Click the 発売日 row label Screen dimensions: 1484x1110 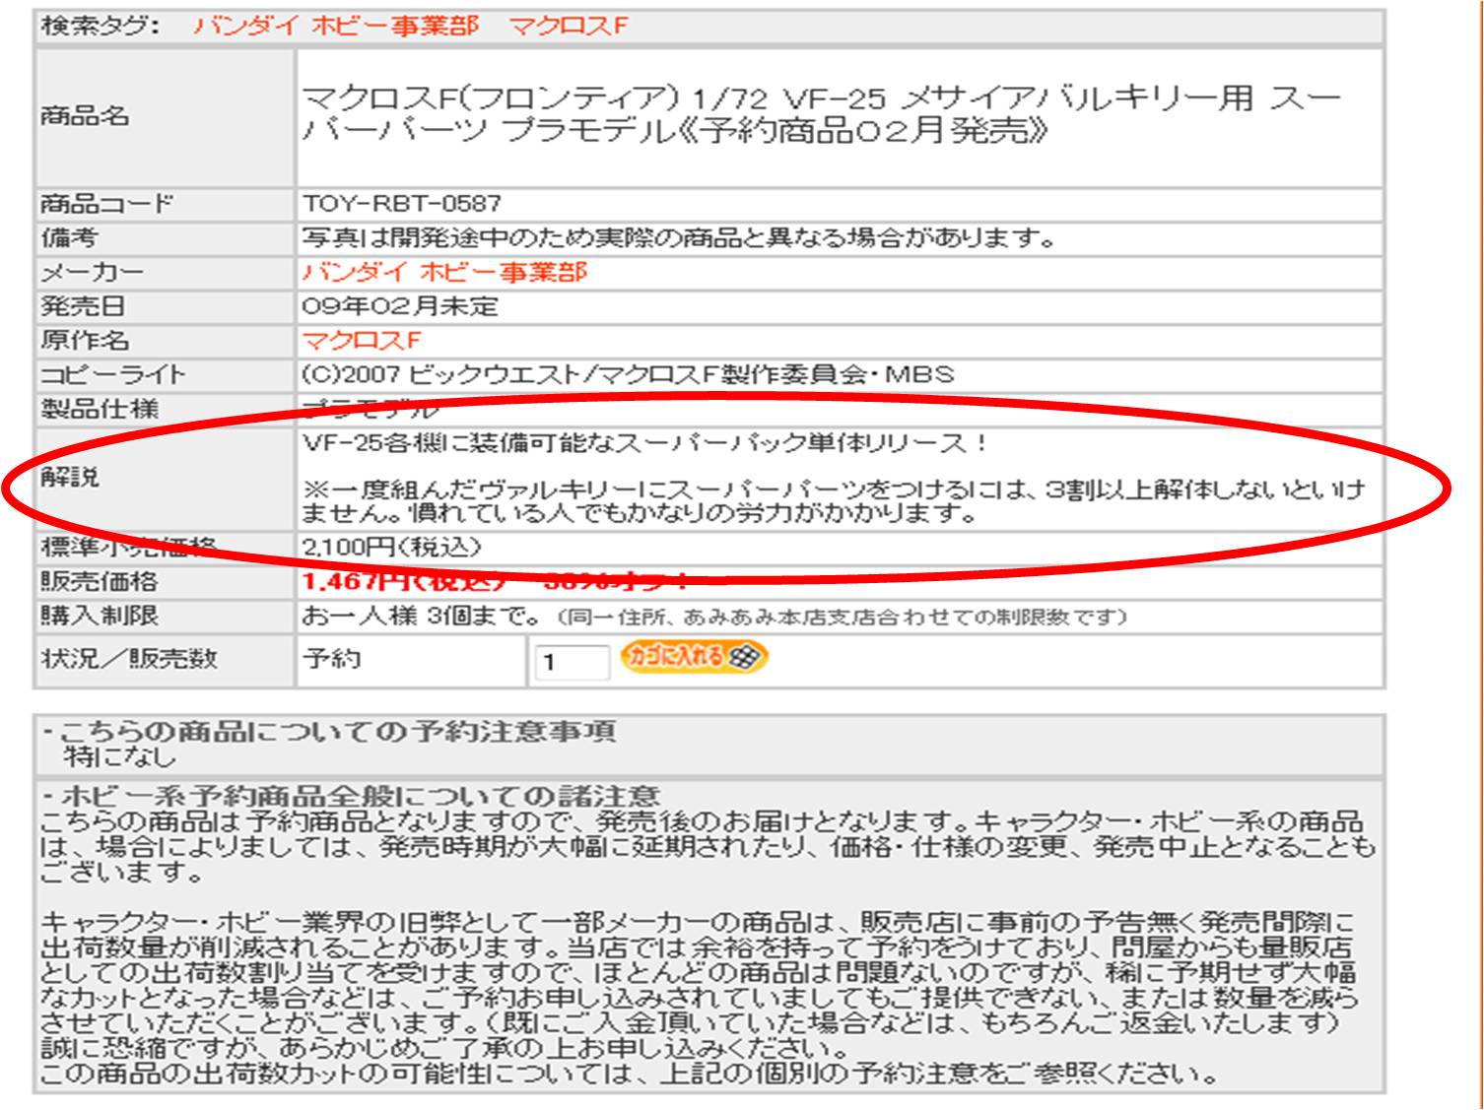click(x=83, y=306)
